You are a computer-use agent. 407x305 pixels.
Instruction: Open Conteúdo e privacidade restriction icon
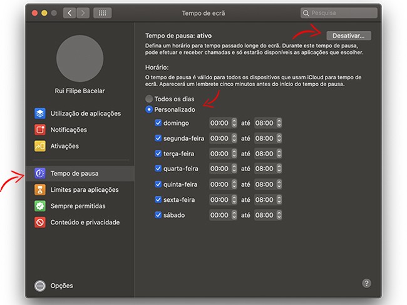pyautogui.click(x=40, y=222)
